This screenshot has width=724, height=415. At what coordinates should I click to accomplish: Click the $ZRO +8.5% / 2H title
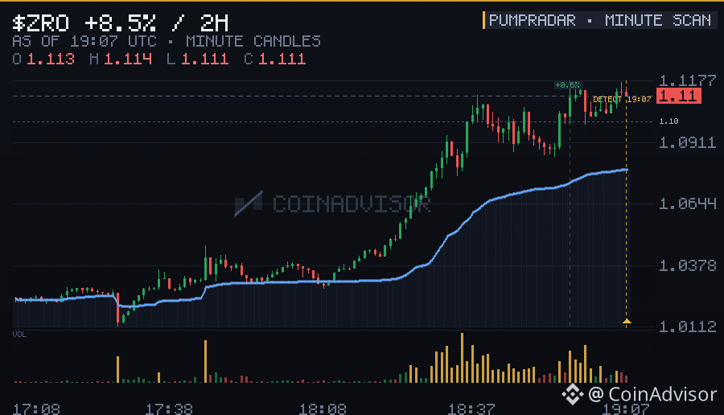click(x=121, y=23)
